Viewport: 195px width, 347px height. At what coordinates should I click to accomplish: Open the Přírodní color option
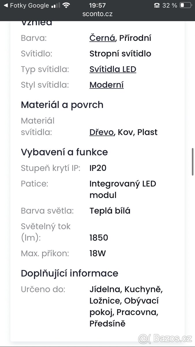pos(135,38)
